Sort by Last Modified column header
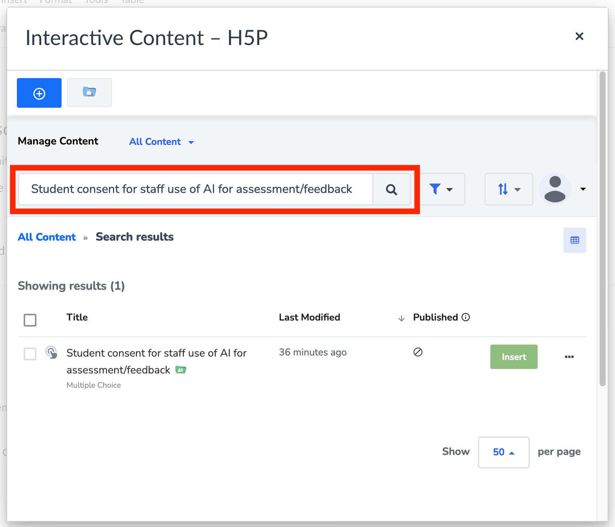615x527 pixels. tap(309, 317)
